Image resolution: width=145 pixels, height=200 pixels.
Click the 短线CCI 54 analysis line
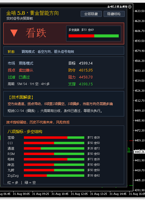click(55, 111)
